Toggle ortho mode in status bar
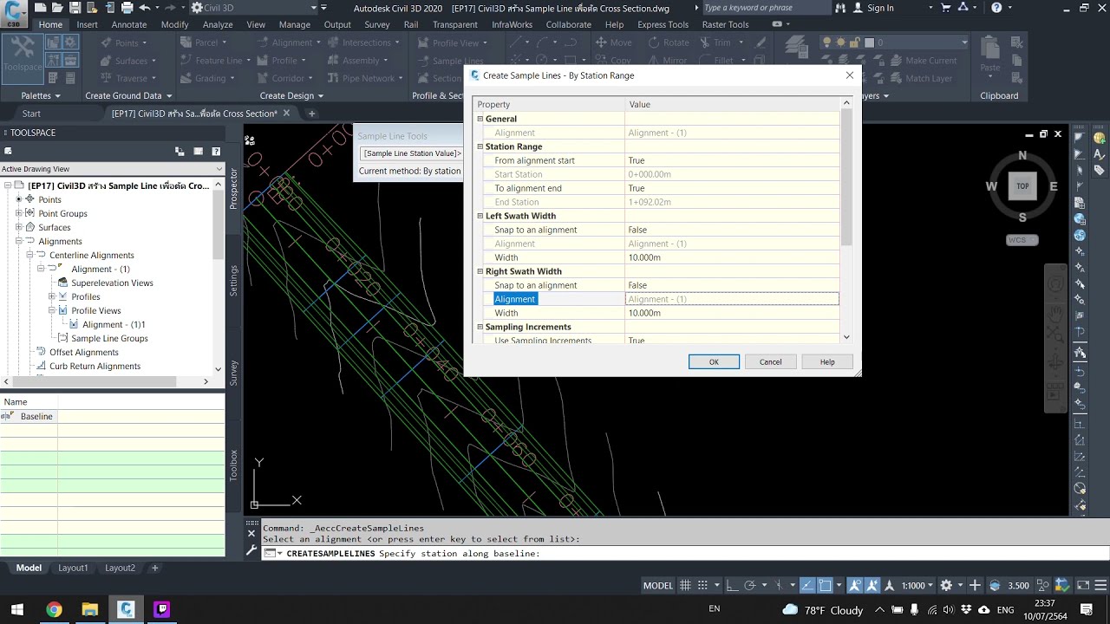 point(732,585)
